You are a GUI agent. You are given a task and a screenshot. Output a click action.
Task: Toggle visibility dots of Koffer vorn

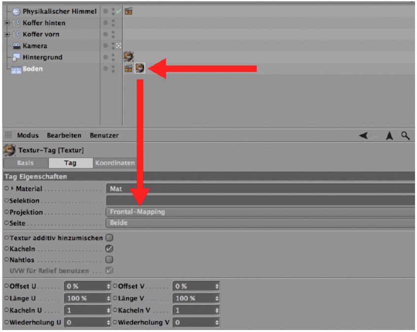(x=113, y=34)
